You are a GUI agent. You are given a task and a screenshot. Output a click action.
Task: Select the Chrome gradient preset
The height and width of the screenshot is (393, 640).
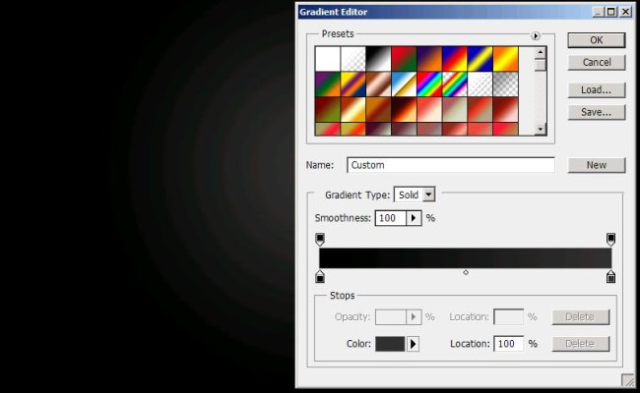(404, 84)
